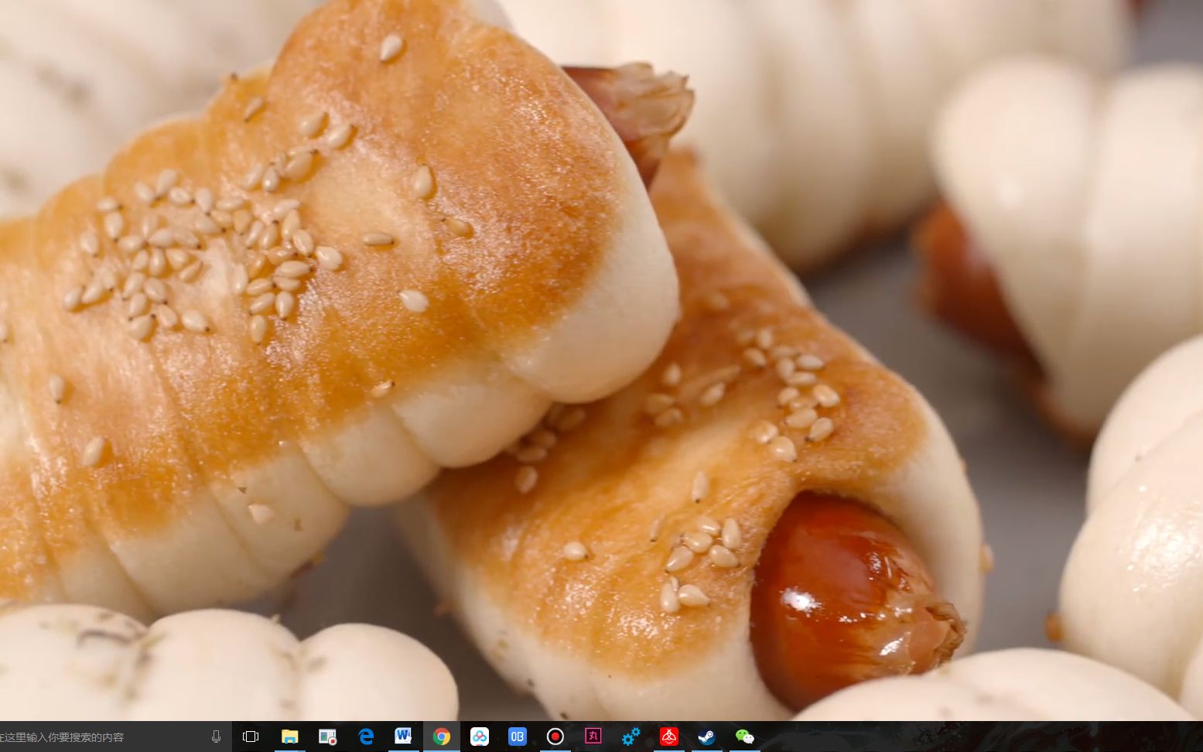This screenshot has height=752, width=1203.
Task: Launch Steam from the taskbar
Action: (706, 737)
